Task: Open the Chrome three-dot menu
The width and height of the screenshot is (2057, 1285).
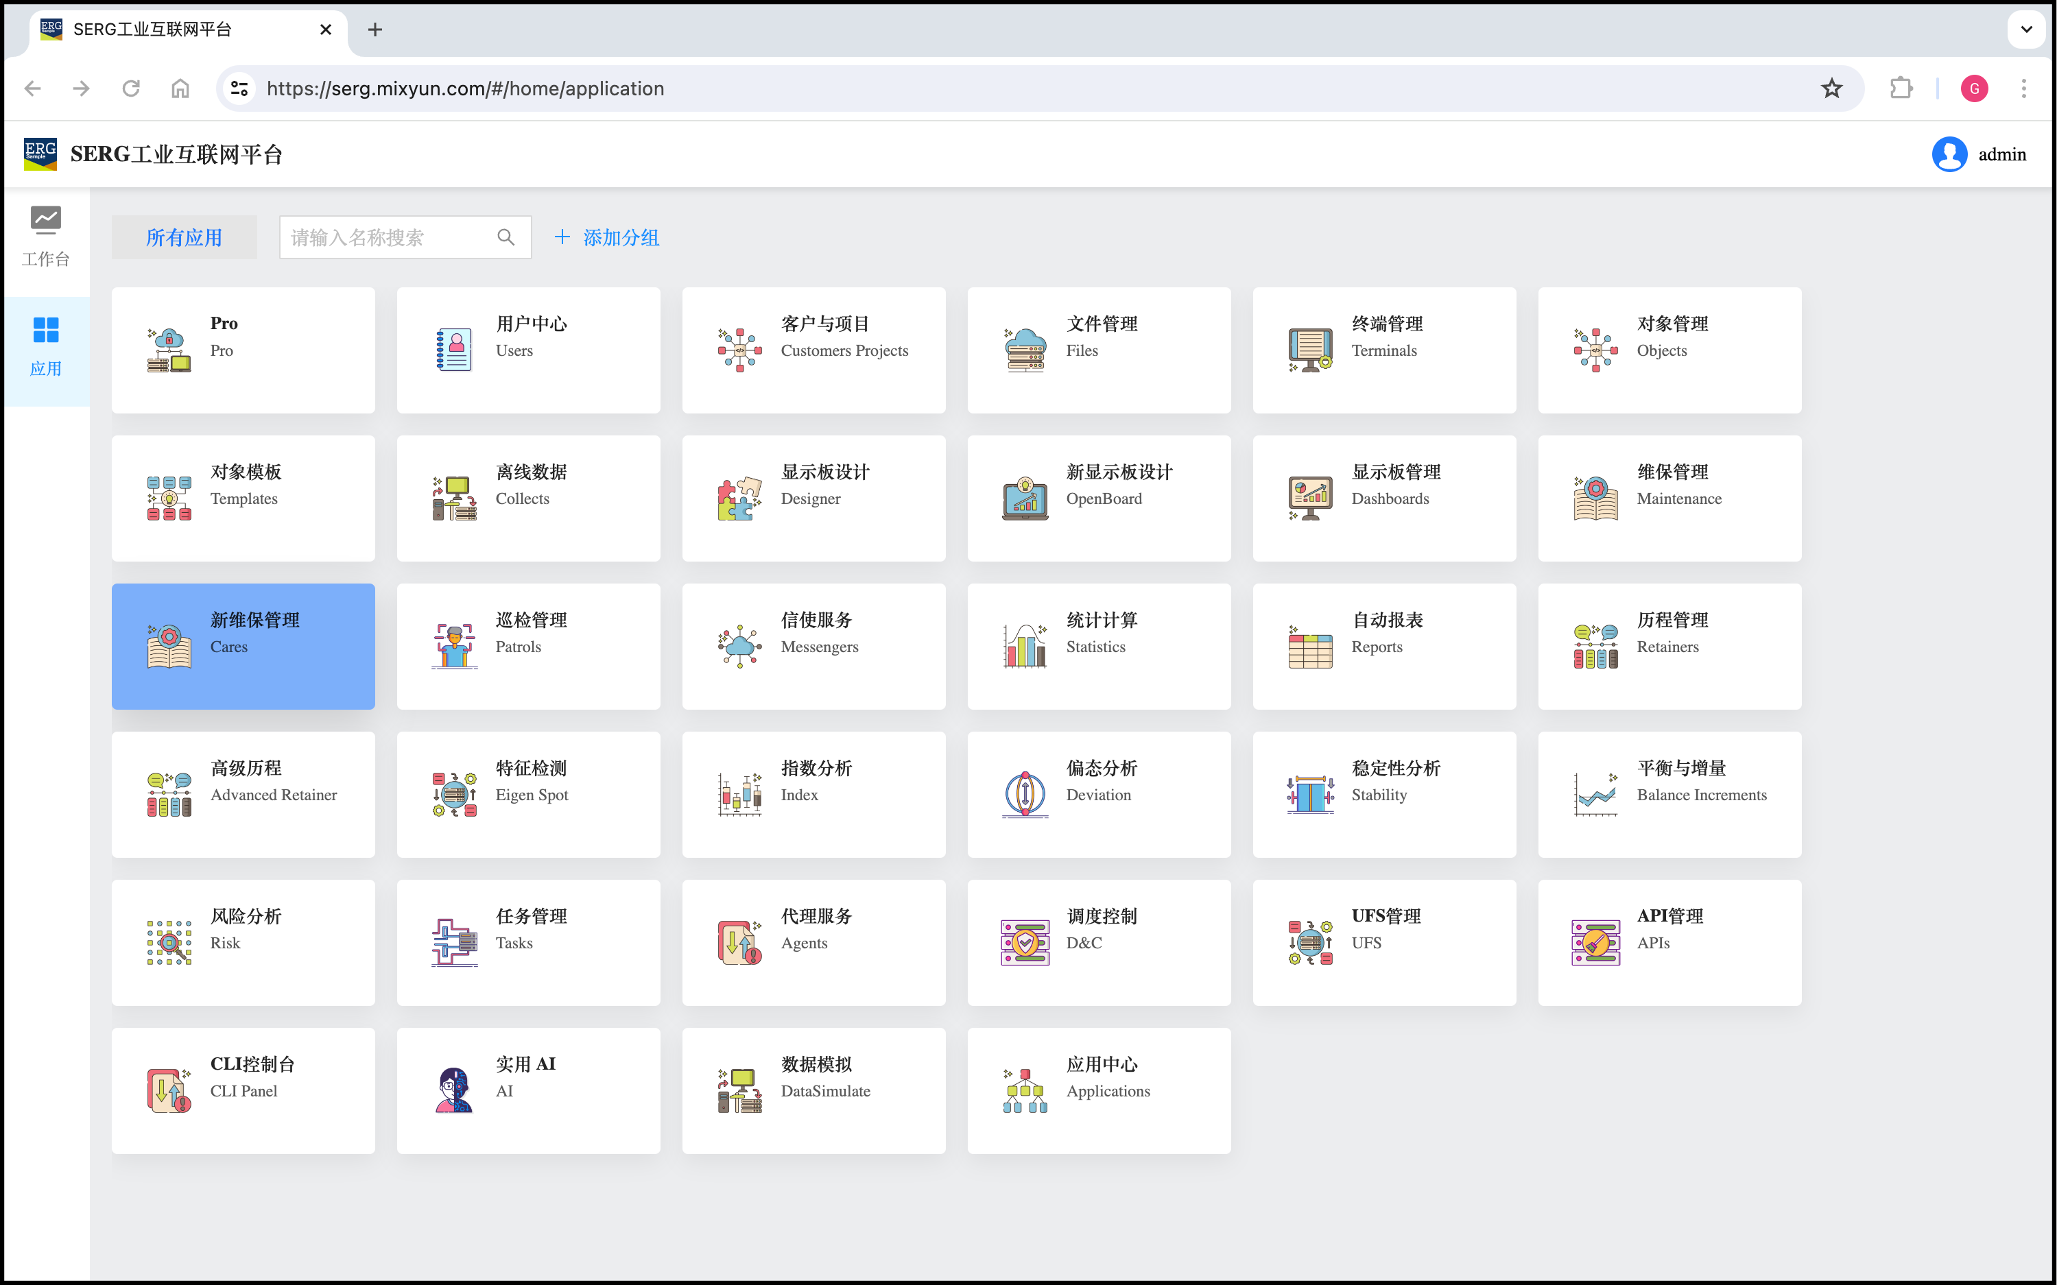Action: pos(2023,88)
